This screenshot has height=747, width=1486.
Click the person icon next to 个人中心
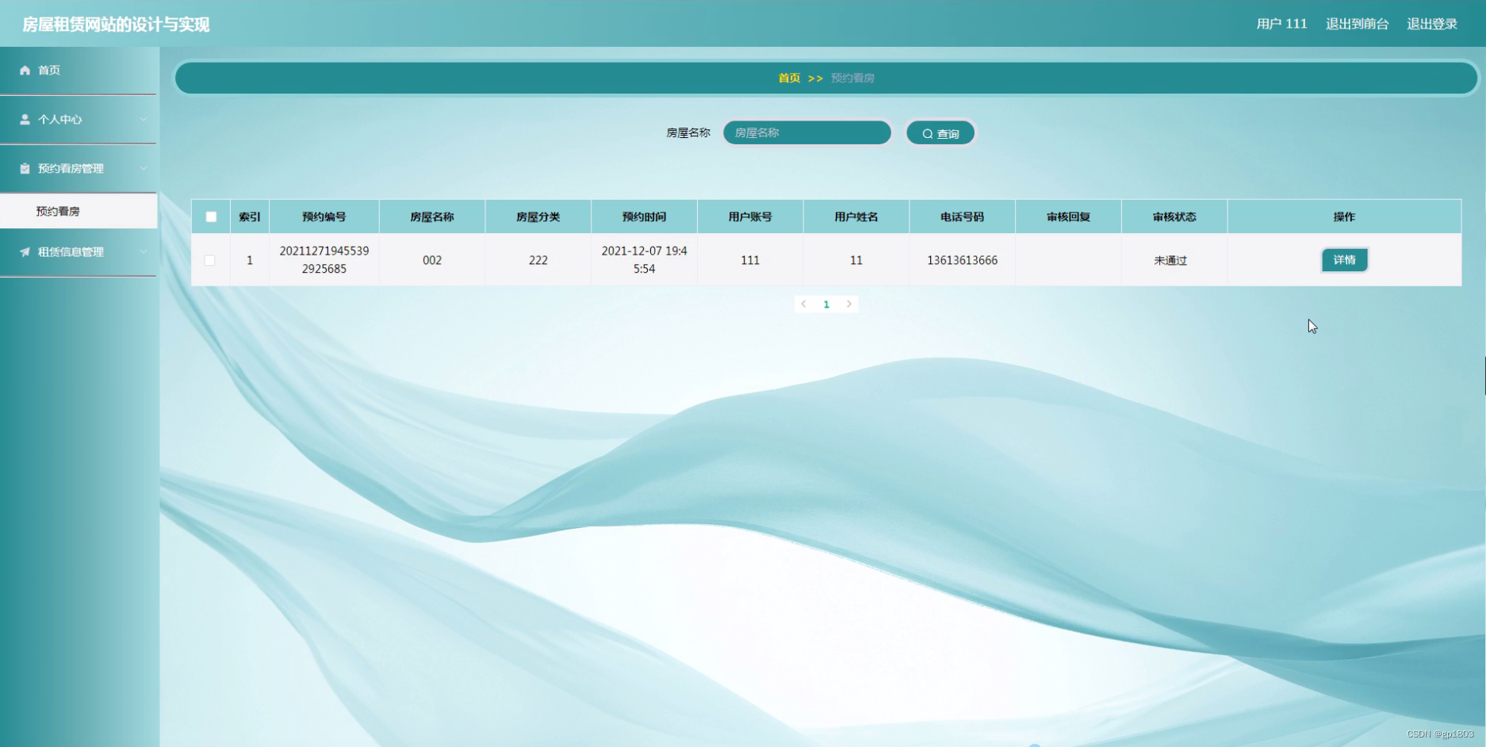[x=25, y=119]
